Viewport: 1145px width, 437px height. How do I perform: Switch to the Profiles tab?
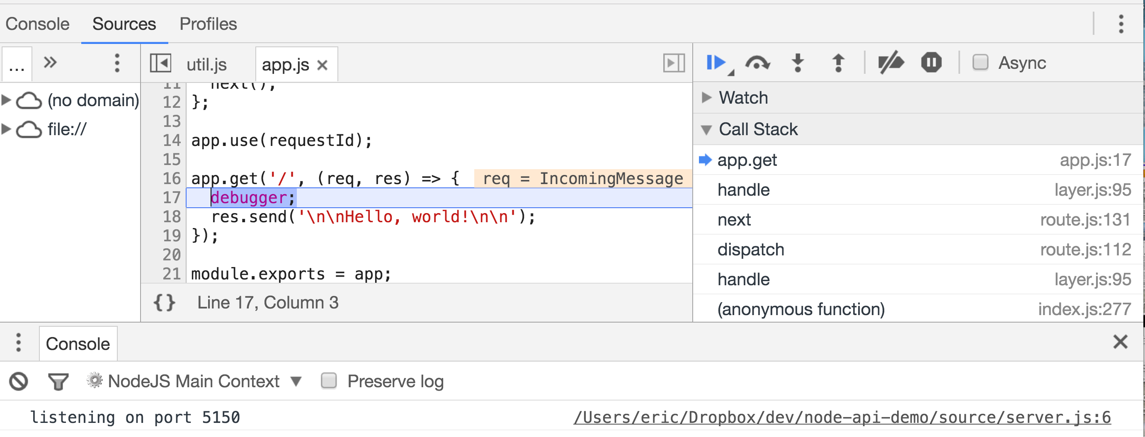pyautogui.click(x=208, y=24)
